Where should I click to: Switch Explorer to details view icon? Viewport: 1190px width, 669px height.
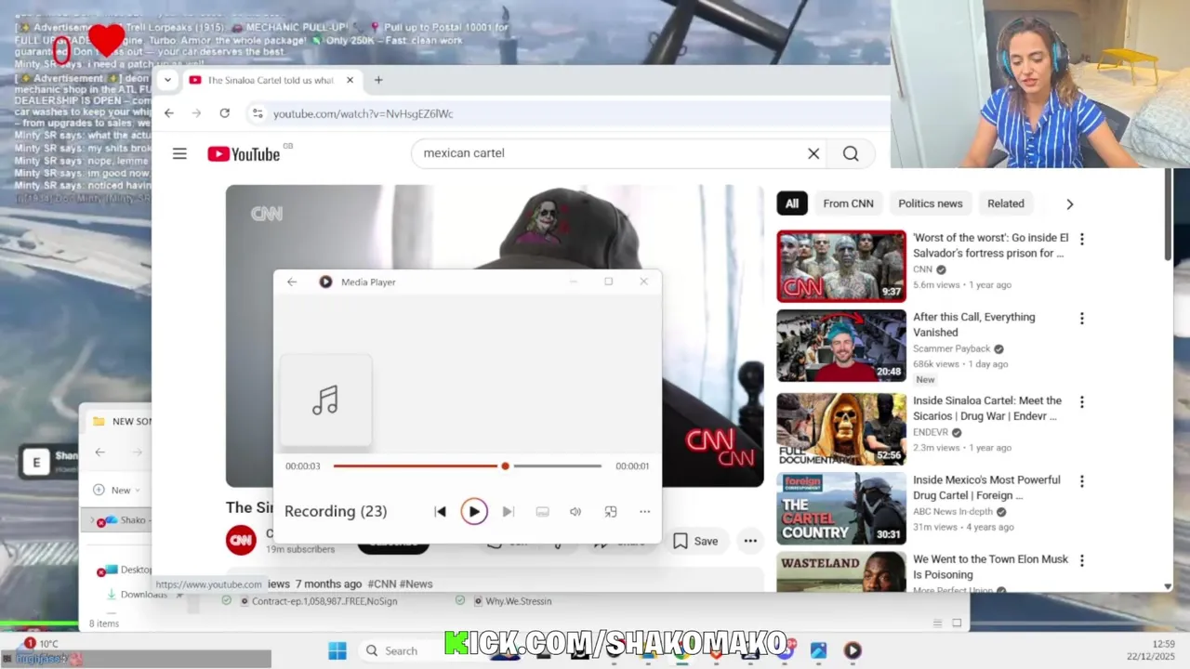coord(938,623)
